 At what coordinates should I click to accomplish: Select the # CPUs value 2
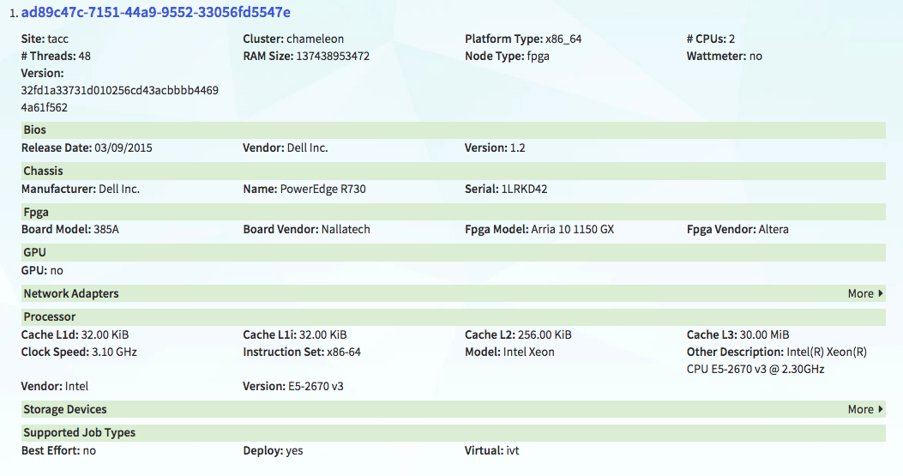(x=731, y=39)
